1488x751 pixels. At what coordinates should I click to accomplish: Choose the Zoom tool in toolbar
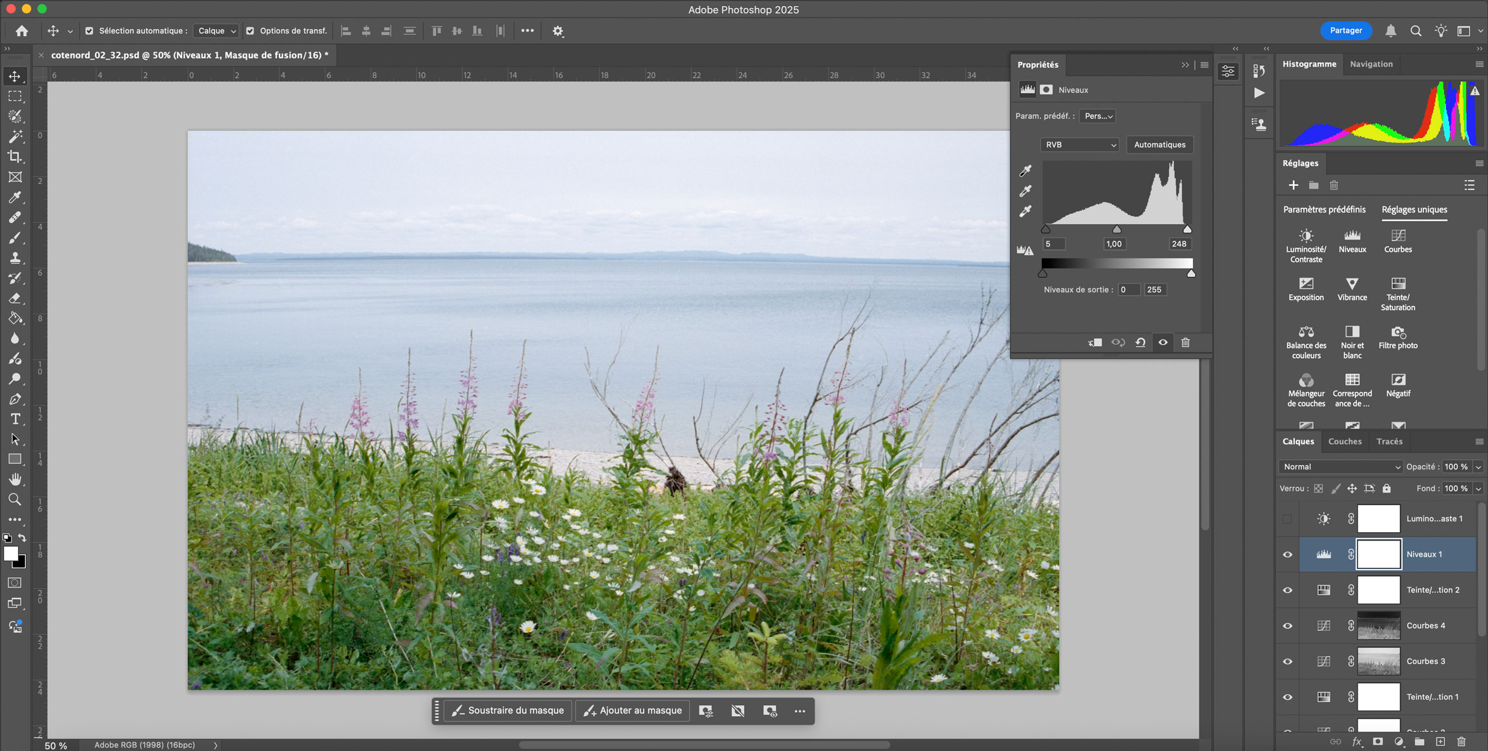coord(15,499)
